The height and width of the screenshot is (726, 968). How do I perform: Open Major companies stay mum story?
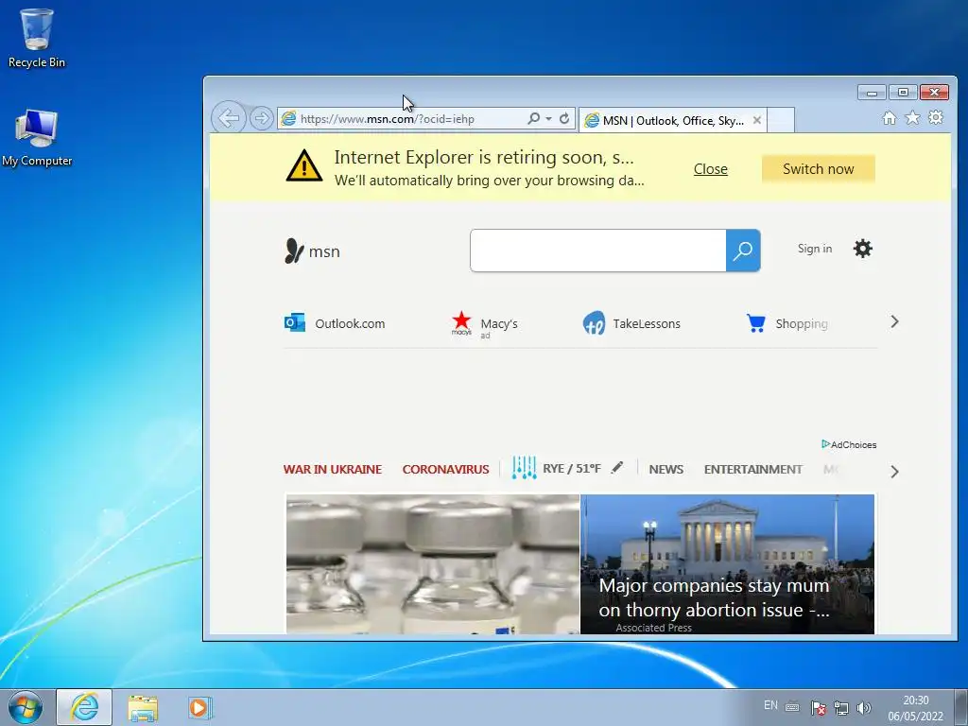click(715, 597)
